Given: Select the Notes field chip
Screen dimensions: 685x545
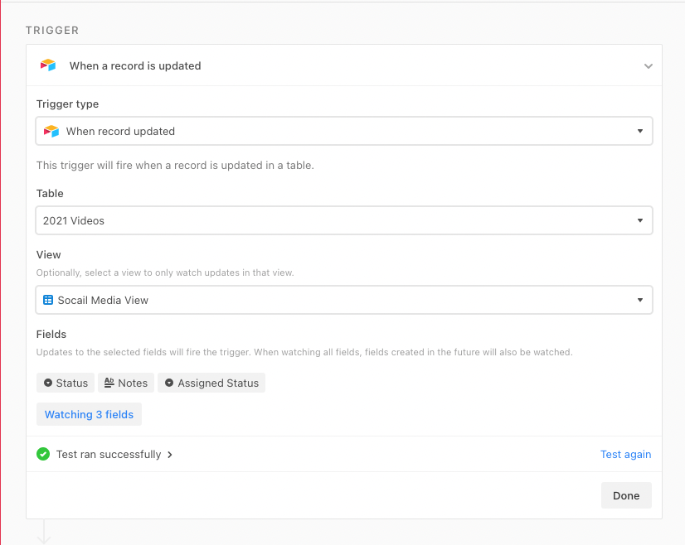Looking at the screenshot, I should tap(126, 383).
